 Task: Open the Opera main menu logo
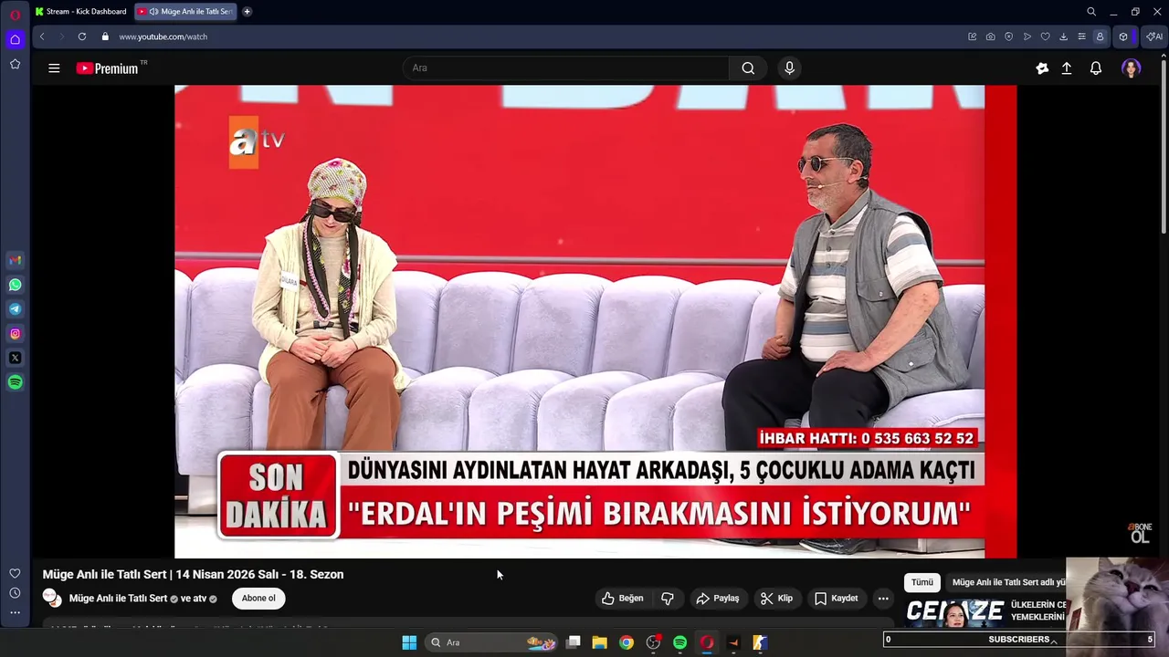pyautogui.click(x=15, y=14)
